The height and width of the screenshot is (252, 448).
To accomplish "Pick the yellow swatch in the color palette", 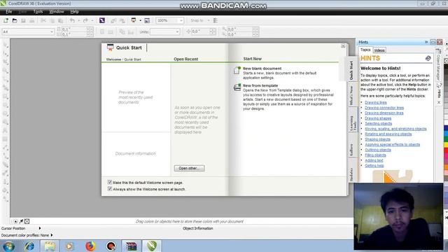I will [446, 145].
